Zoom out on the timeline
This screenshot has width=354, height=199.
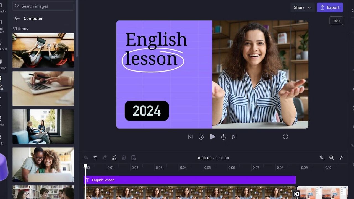tap(331, 158)
